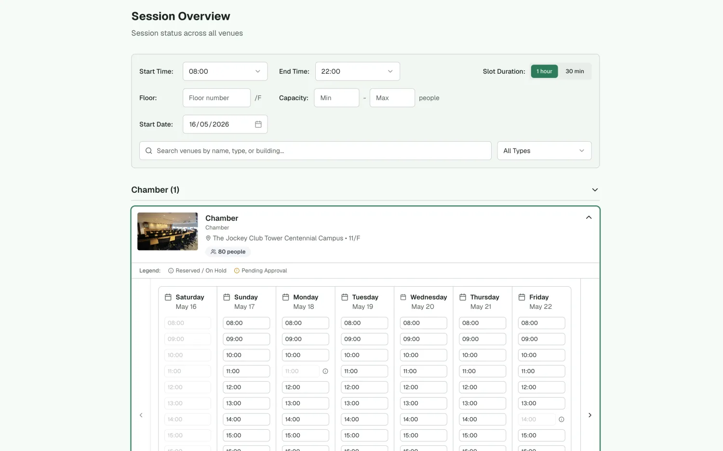
Task: Click the Floor number input field
Action: (216, 98)
